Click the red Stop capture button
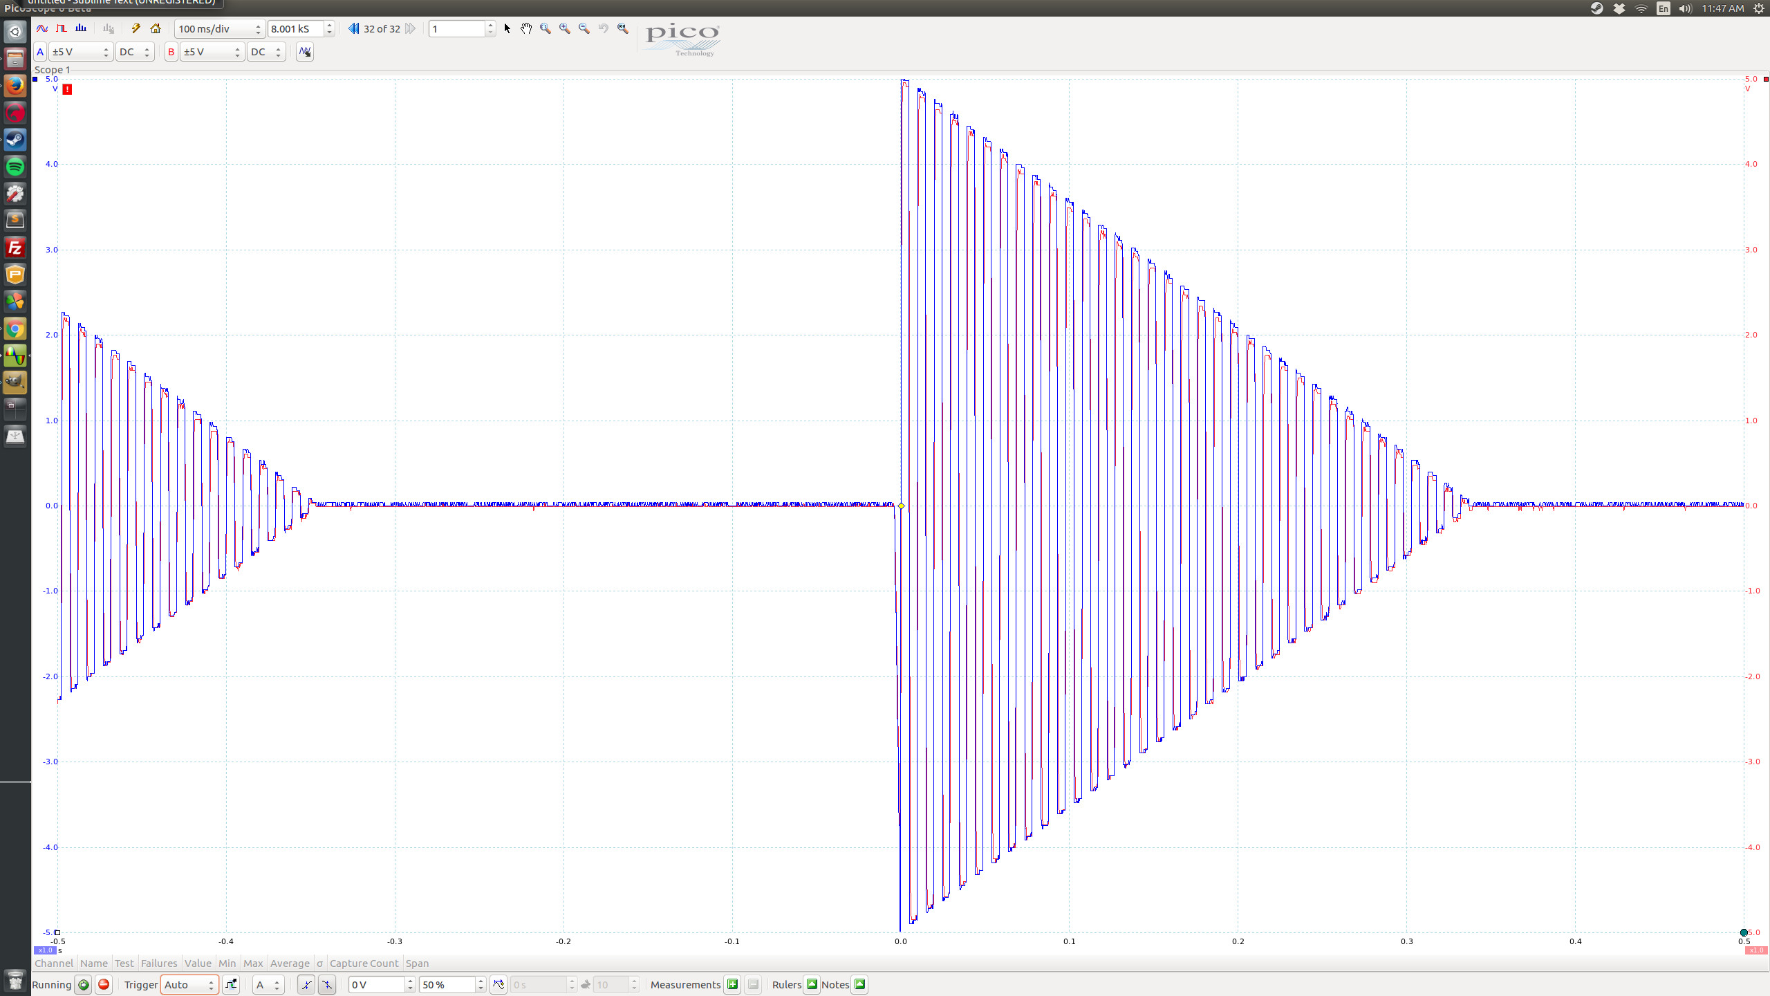Viewport: 1770px width, 996px height. pyautogui.click(x=104, y=984)
